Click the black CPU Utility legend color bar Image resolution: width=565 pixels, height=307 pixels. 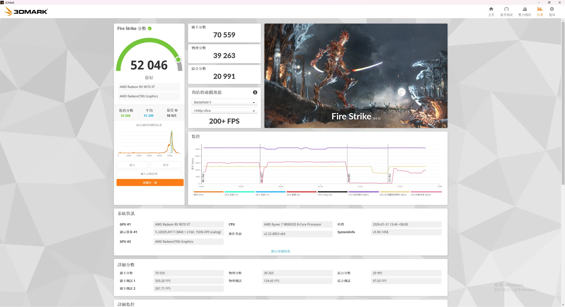[x=332, y=192]
